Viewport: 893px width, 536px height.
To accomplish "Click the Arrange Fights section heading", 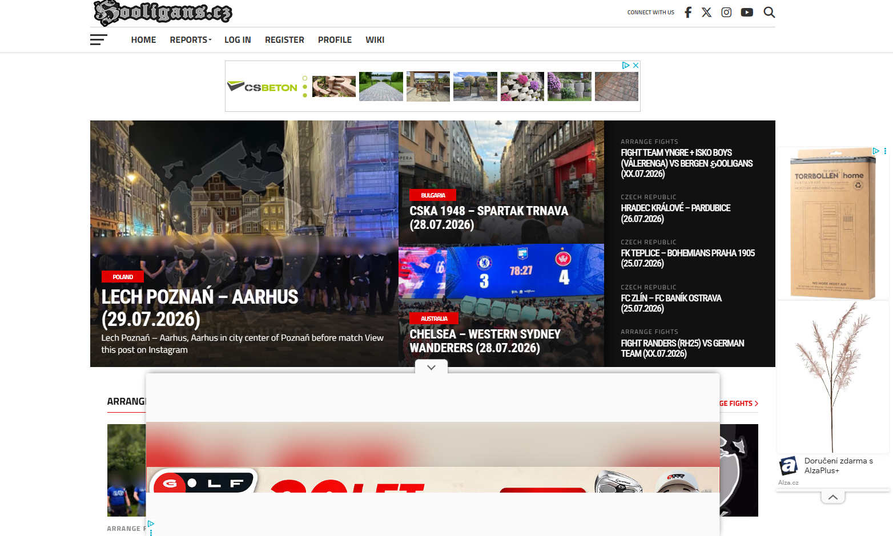I will 126,402.
